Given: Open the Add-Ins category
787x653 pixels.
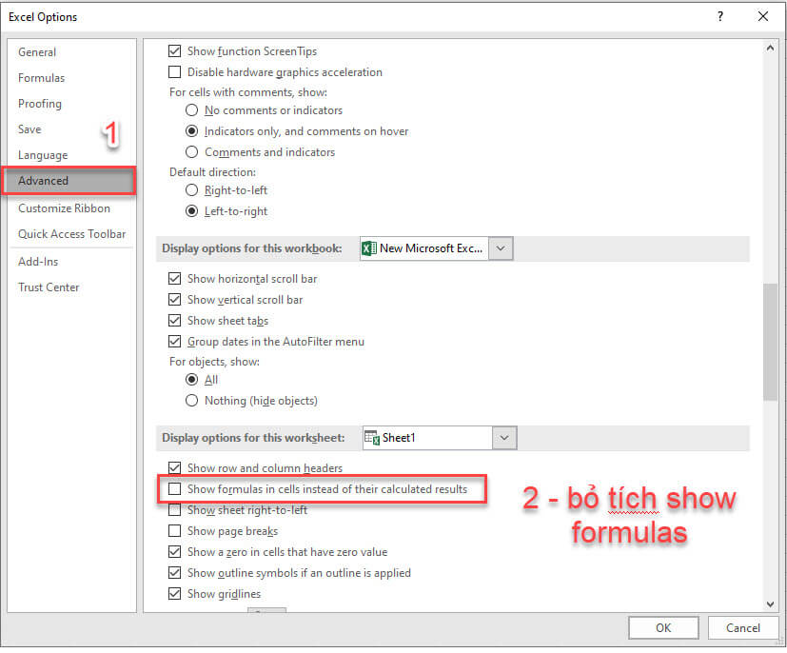Looking at the screenshot, I should click(38, 262).
